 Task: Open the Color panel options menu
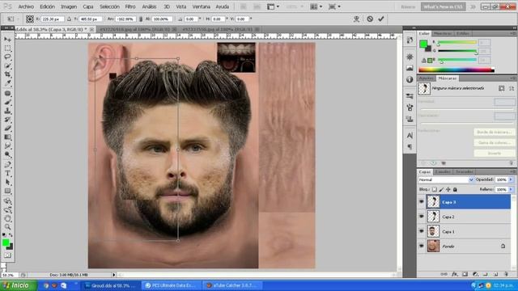click(513, 34)
